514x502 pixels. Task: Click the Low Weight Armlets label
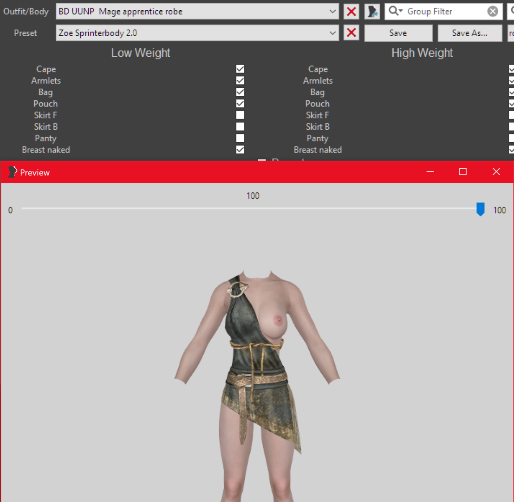point(46,81)
